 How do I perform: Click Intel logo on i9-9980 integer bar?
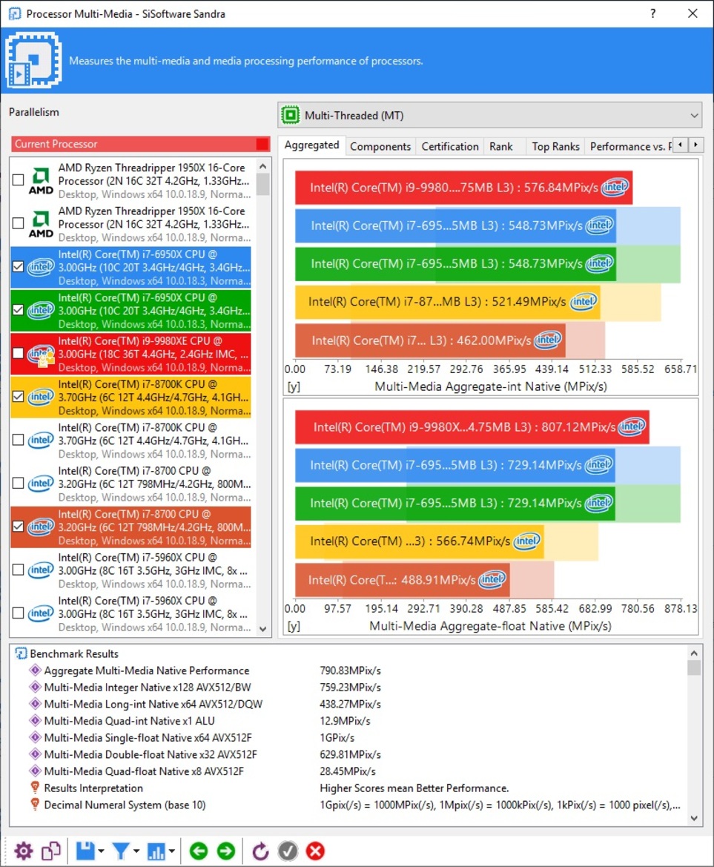coord(615,188)
